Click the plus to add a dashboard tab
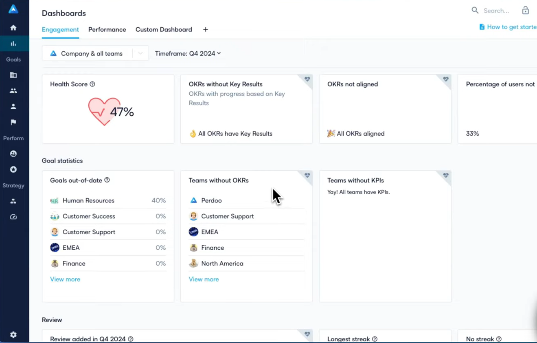This screenshot has width=537, height=343. pyautogui.click(x=206, y=30)
